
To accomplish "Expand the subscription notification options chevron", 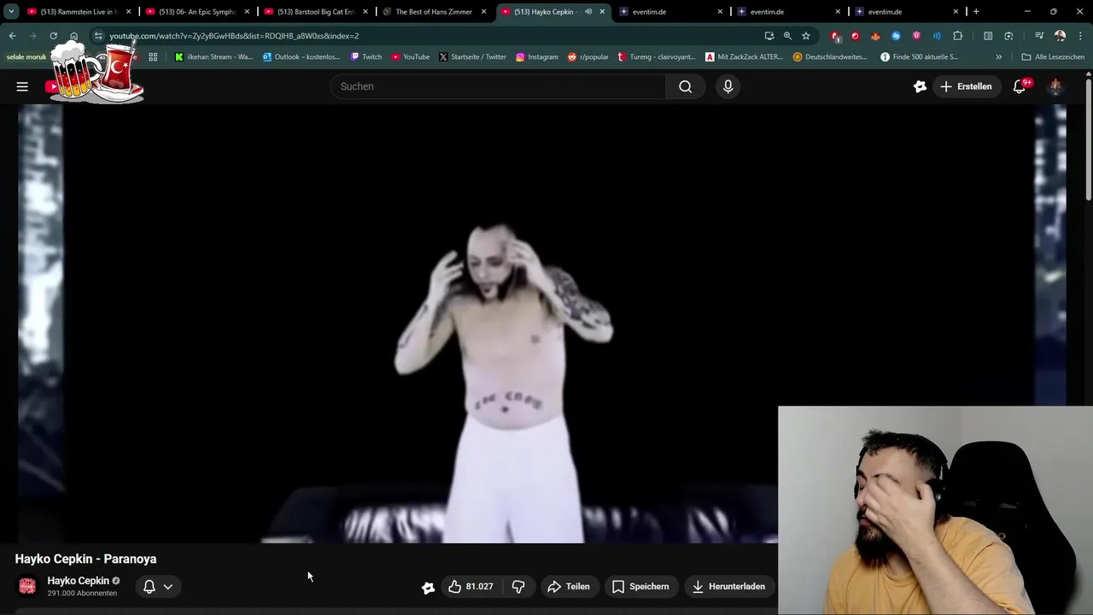I will 168,586.
